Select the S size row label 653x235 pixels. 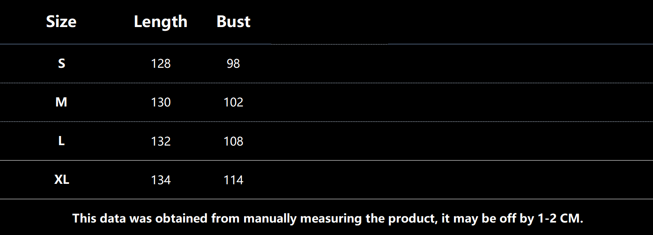point(61,64)
